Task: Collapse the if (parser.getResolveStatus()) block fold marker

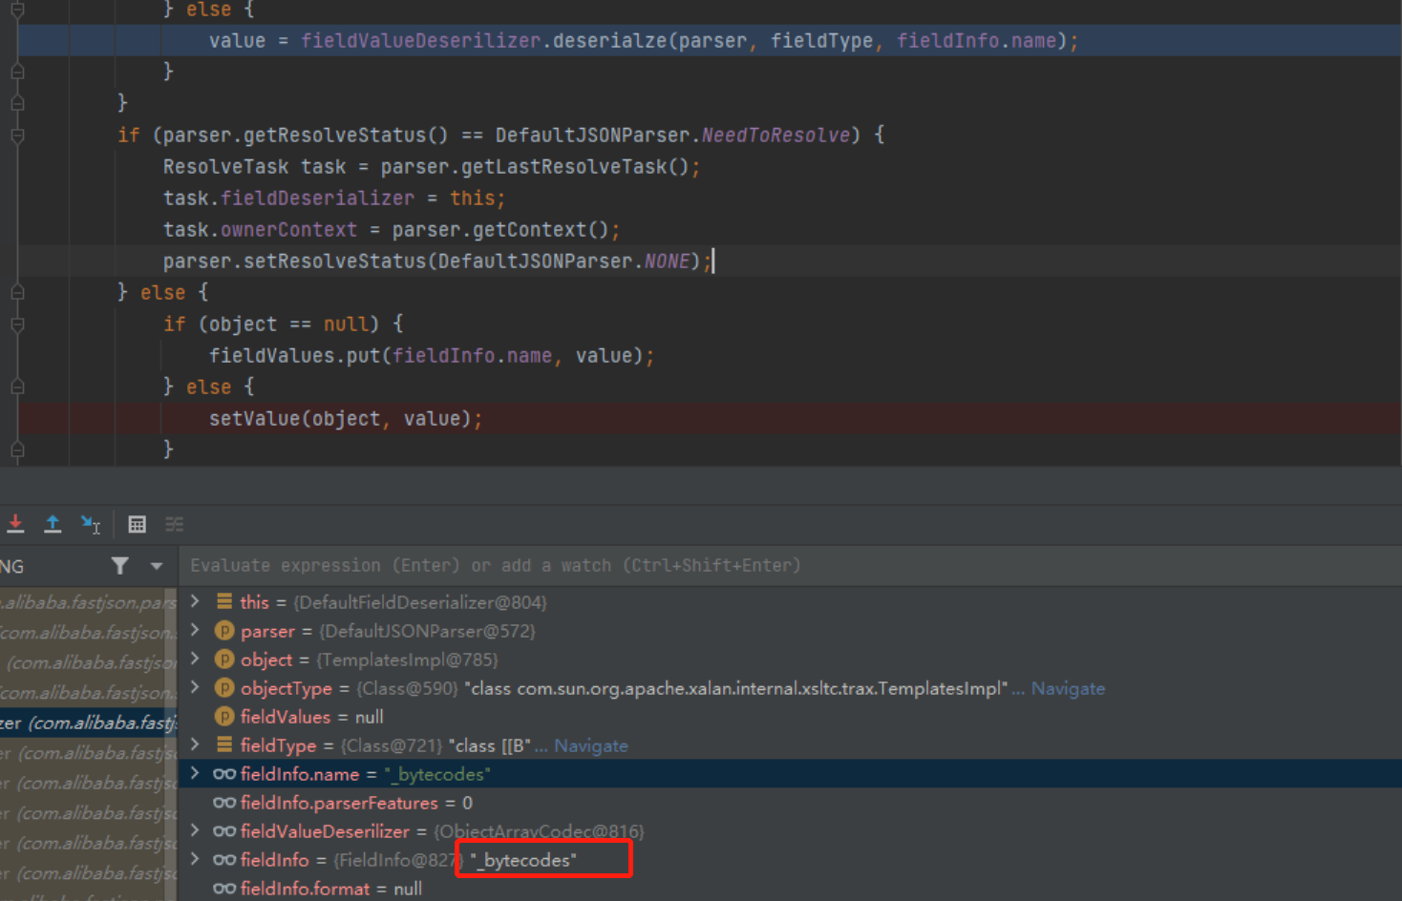Action: [x=17, y=136]
